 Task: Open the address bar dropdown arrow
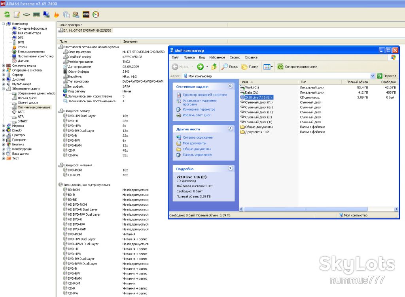pyautogui.click(x=373, y=76)
